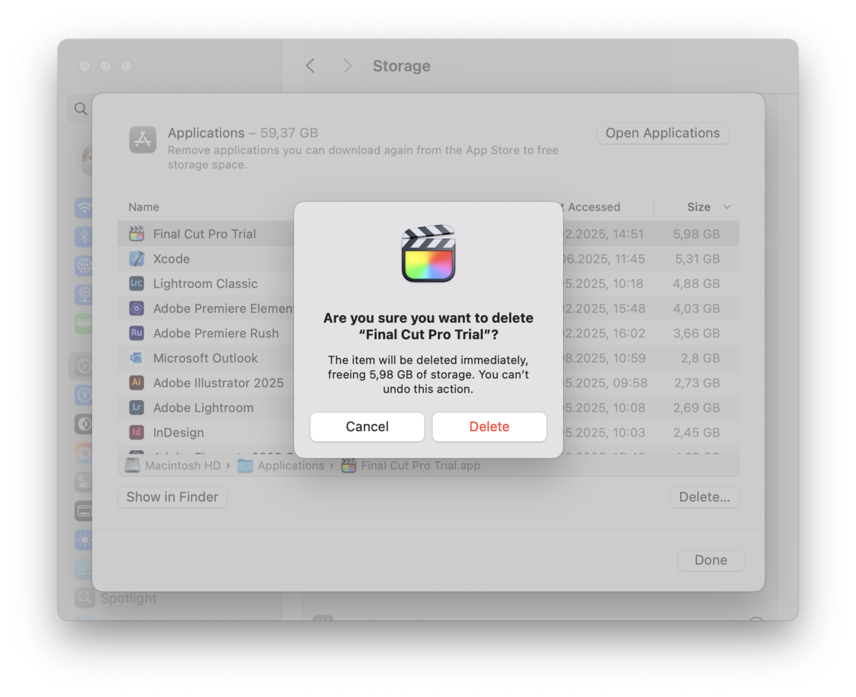Open the Displays sun icon in sidebar
The height and width of the screenshot is (697, 856).
[x=84, y=539]
